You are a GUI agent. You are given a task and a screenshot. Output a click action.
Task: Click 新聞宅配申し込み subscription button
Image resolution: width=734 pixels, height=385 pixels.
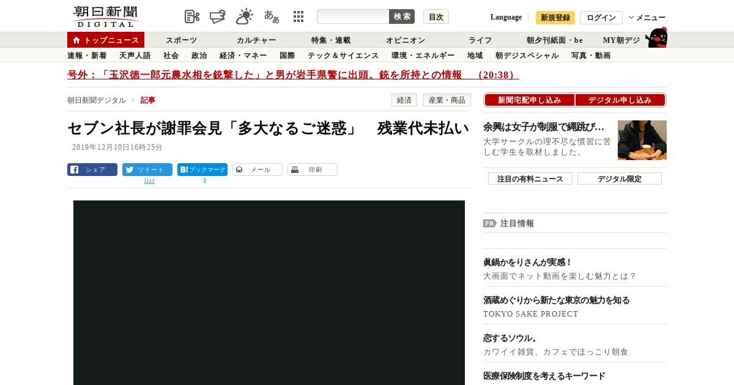pos(529,100)
